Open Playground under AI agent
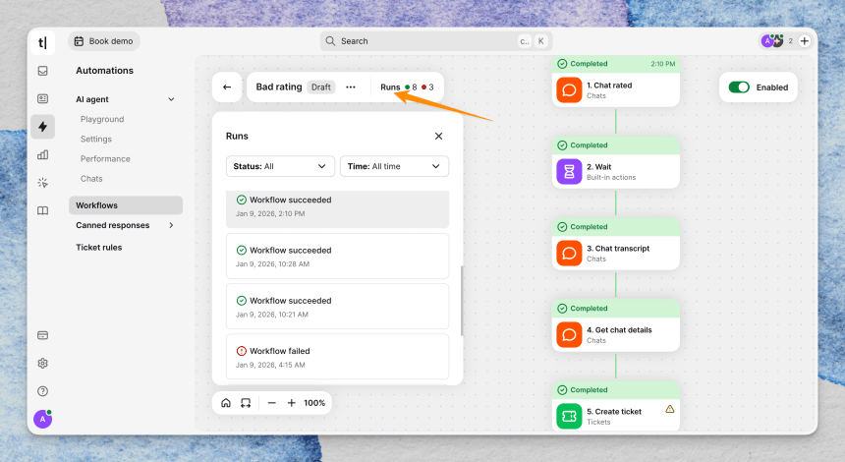The image size is (845, 462). click(102, 119)
